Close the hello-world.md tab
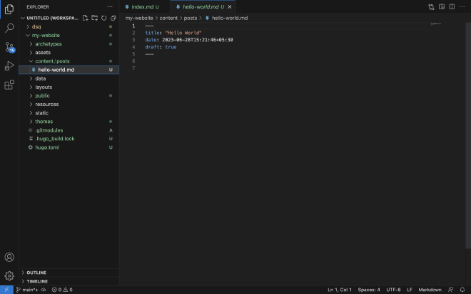This screenshot has height=294, width=471. [x=230, y=7]
